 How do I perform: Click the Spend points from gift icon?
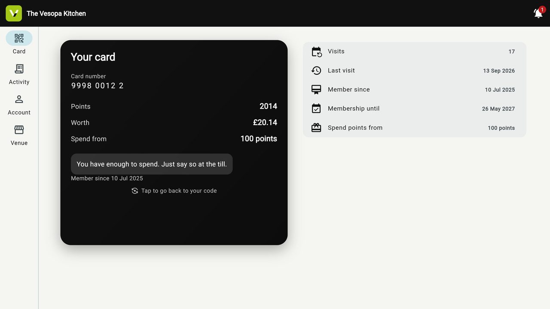point(316,127)
